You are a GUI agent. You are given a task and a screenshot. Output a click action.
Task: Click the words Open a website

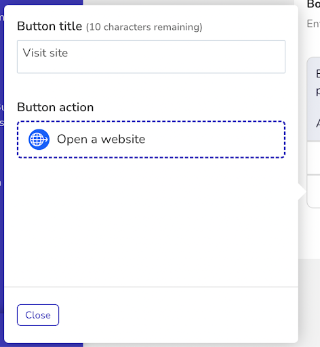(101, 139)
